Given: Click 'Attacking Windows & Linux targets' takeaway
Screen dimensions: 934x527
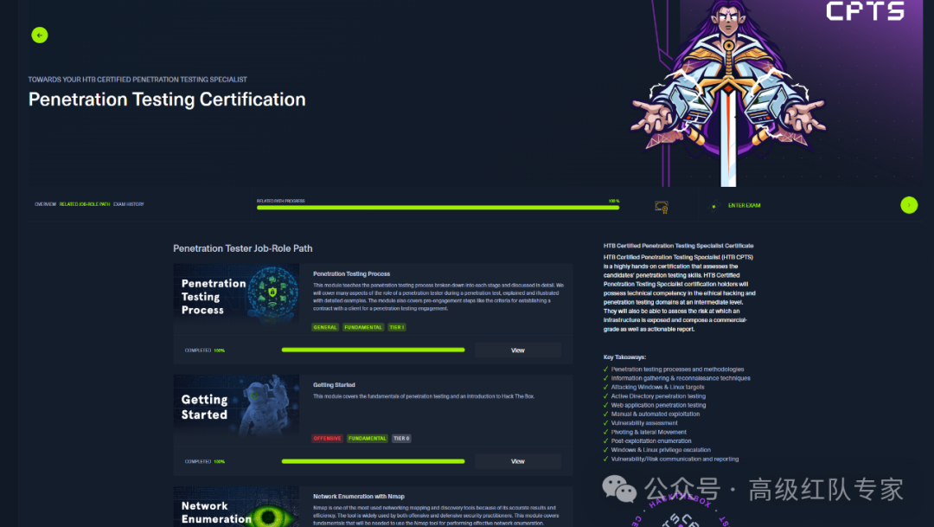Looking at the screenshot, I should pos(657,388).
